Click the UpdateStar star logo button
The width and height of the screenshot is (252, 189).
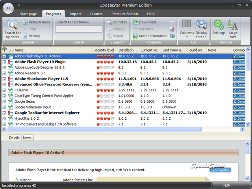pos(8,8)
